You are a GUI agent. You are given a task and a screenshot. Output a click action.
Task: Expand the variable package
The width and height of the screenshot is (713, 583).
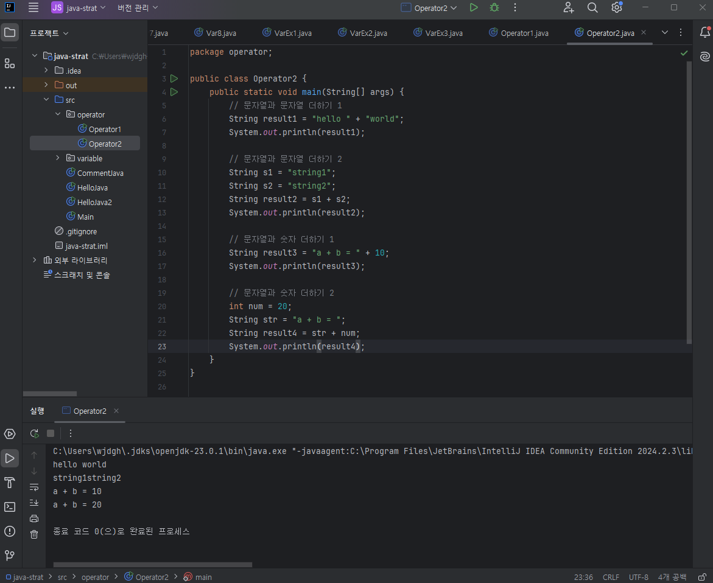tap(58, 158)
